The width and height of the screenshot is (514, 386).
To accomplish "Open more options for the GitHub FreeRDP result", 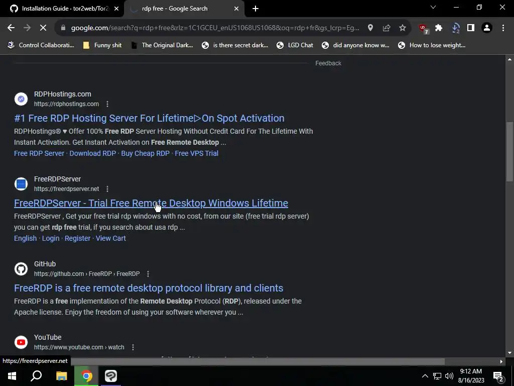I will [148, 274].
